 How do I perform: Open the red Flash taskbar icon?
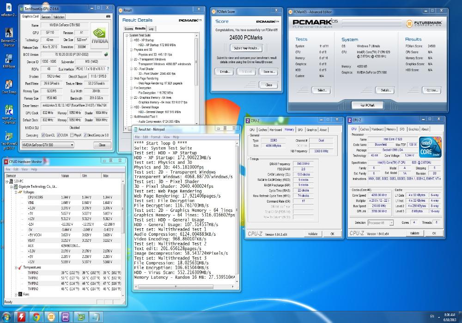tap(21, 317)
